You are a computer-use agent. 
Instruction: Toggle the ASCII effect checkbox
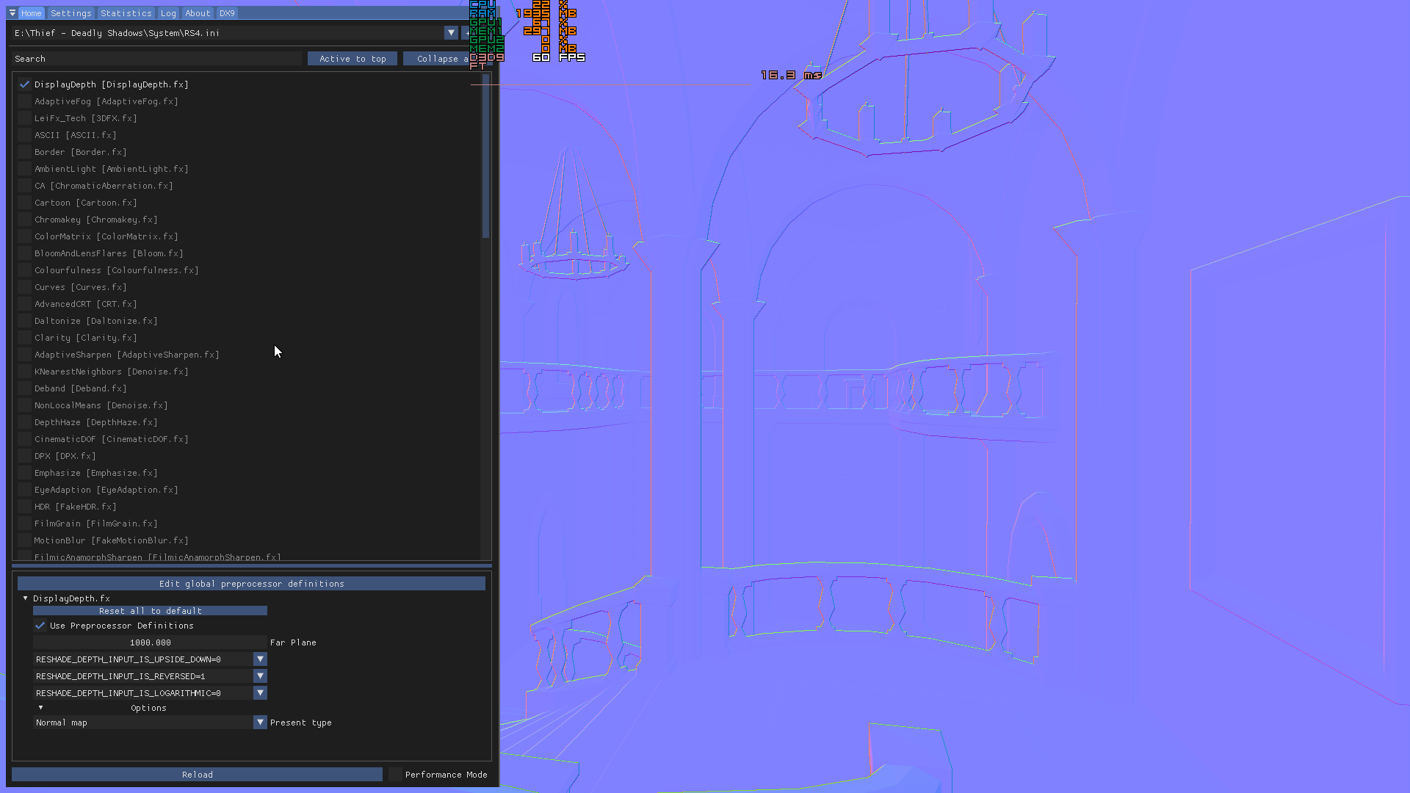[x=24, y=135]
